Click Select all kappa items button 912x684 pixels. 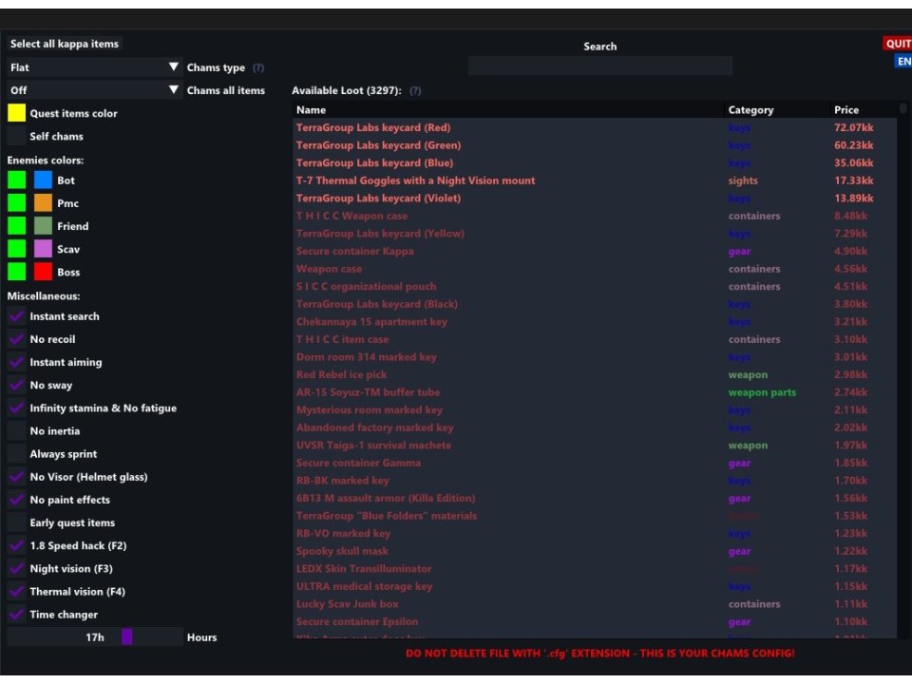pos(65,44)
